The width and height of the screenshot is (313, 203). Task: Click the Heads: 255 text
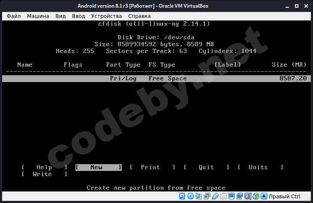(75, 51)
